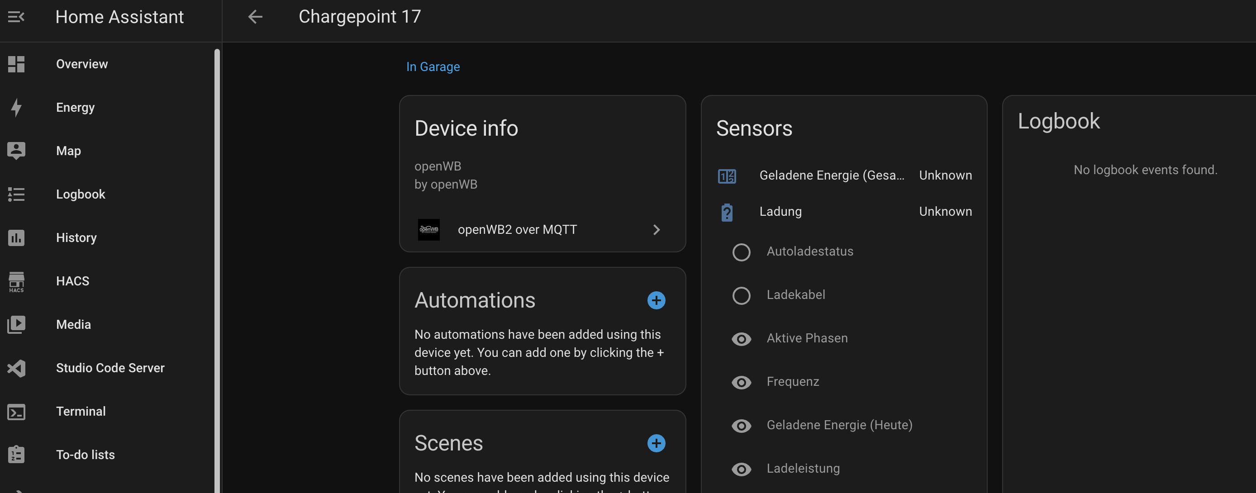Open the In Garage area link
1256x493 pixels.
pyautogui.click(x=433, y=67)
